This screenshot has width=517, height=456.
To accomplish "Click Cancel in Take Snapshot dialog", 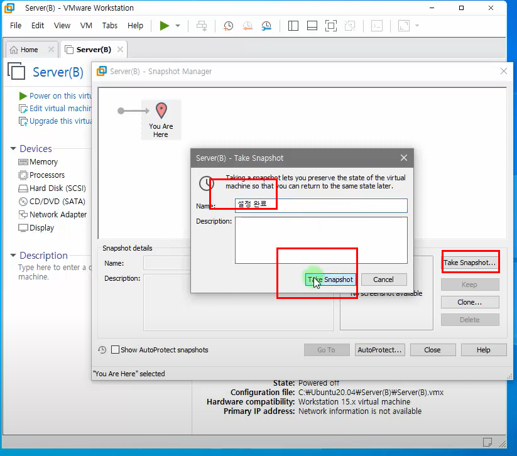I will tap(384, 280).
